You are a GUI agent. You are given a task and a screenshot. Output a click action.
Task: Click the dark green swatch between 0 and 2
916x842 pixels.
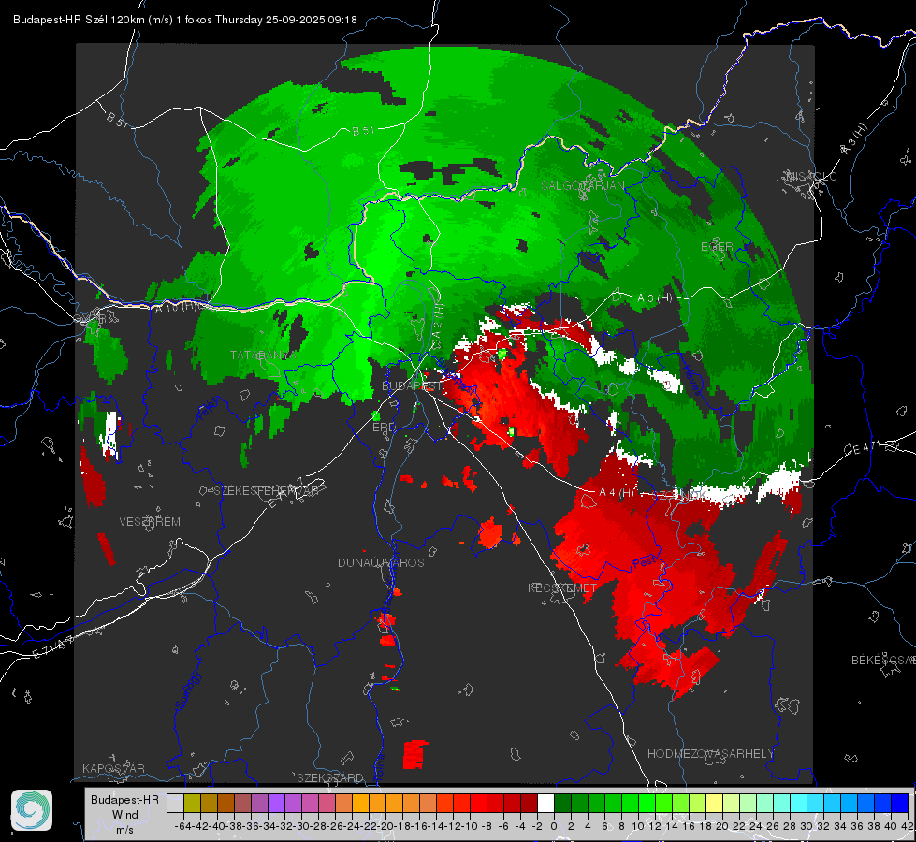562,803
